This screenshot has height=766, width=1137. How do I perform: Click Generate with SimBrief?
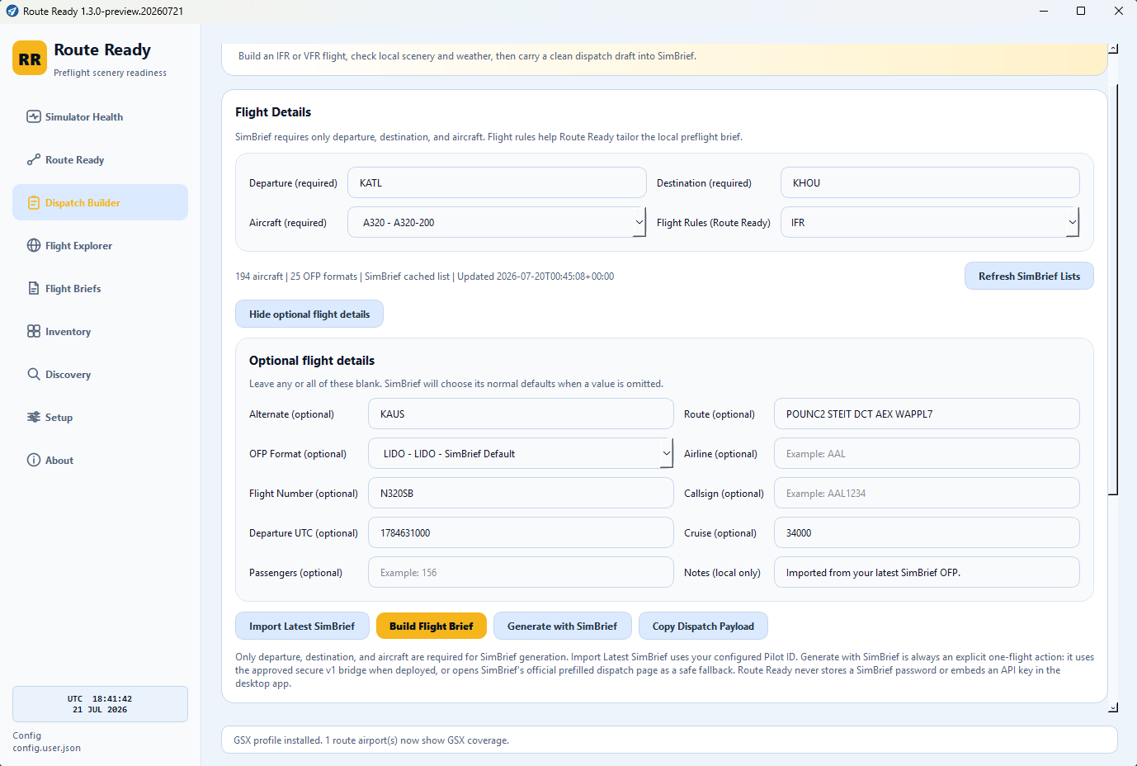[x=562, y=626]
